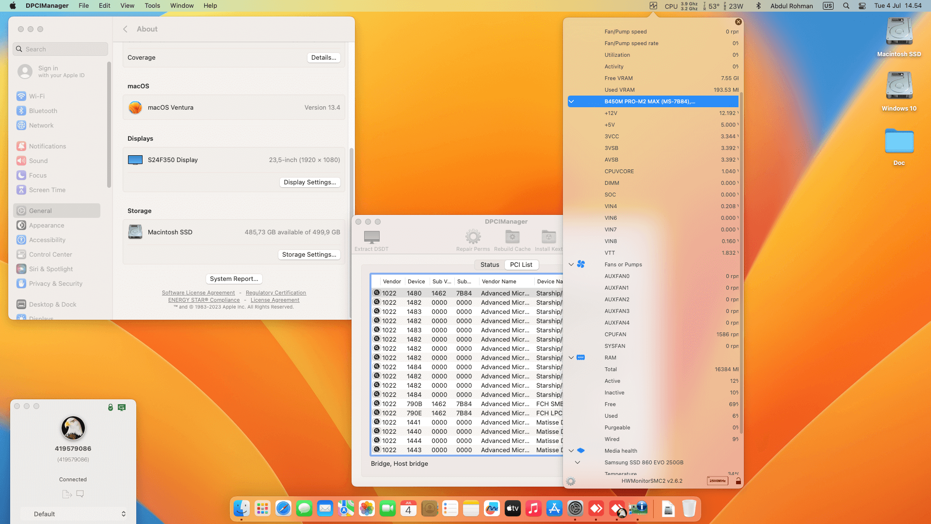931x524 pixels.
Task: Open the Tools menu
Action: pos(152,6)
